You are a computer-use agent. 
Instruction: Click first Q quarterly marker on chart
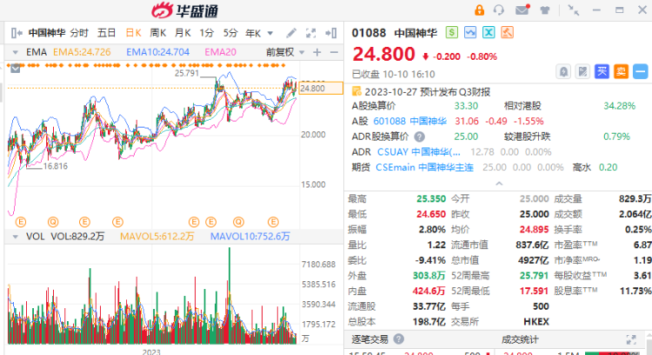pos(53,222)
